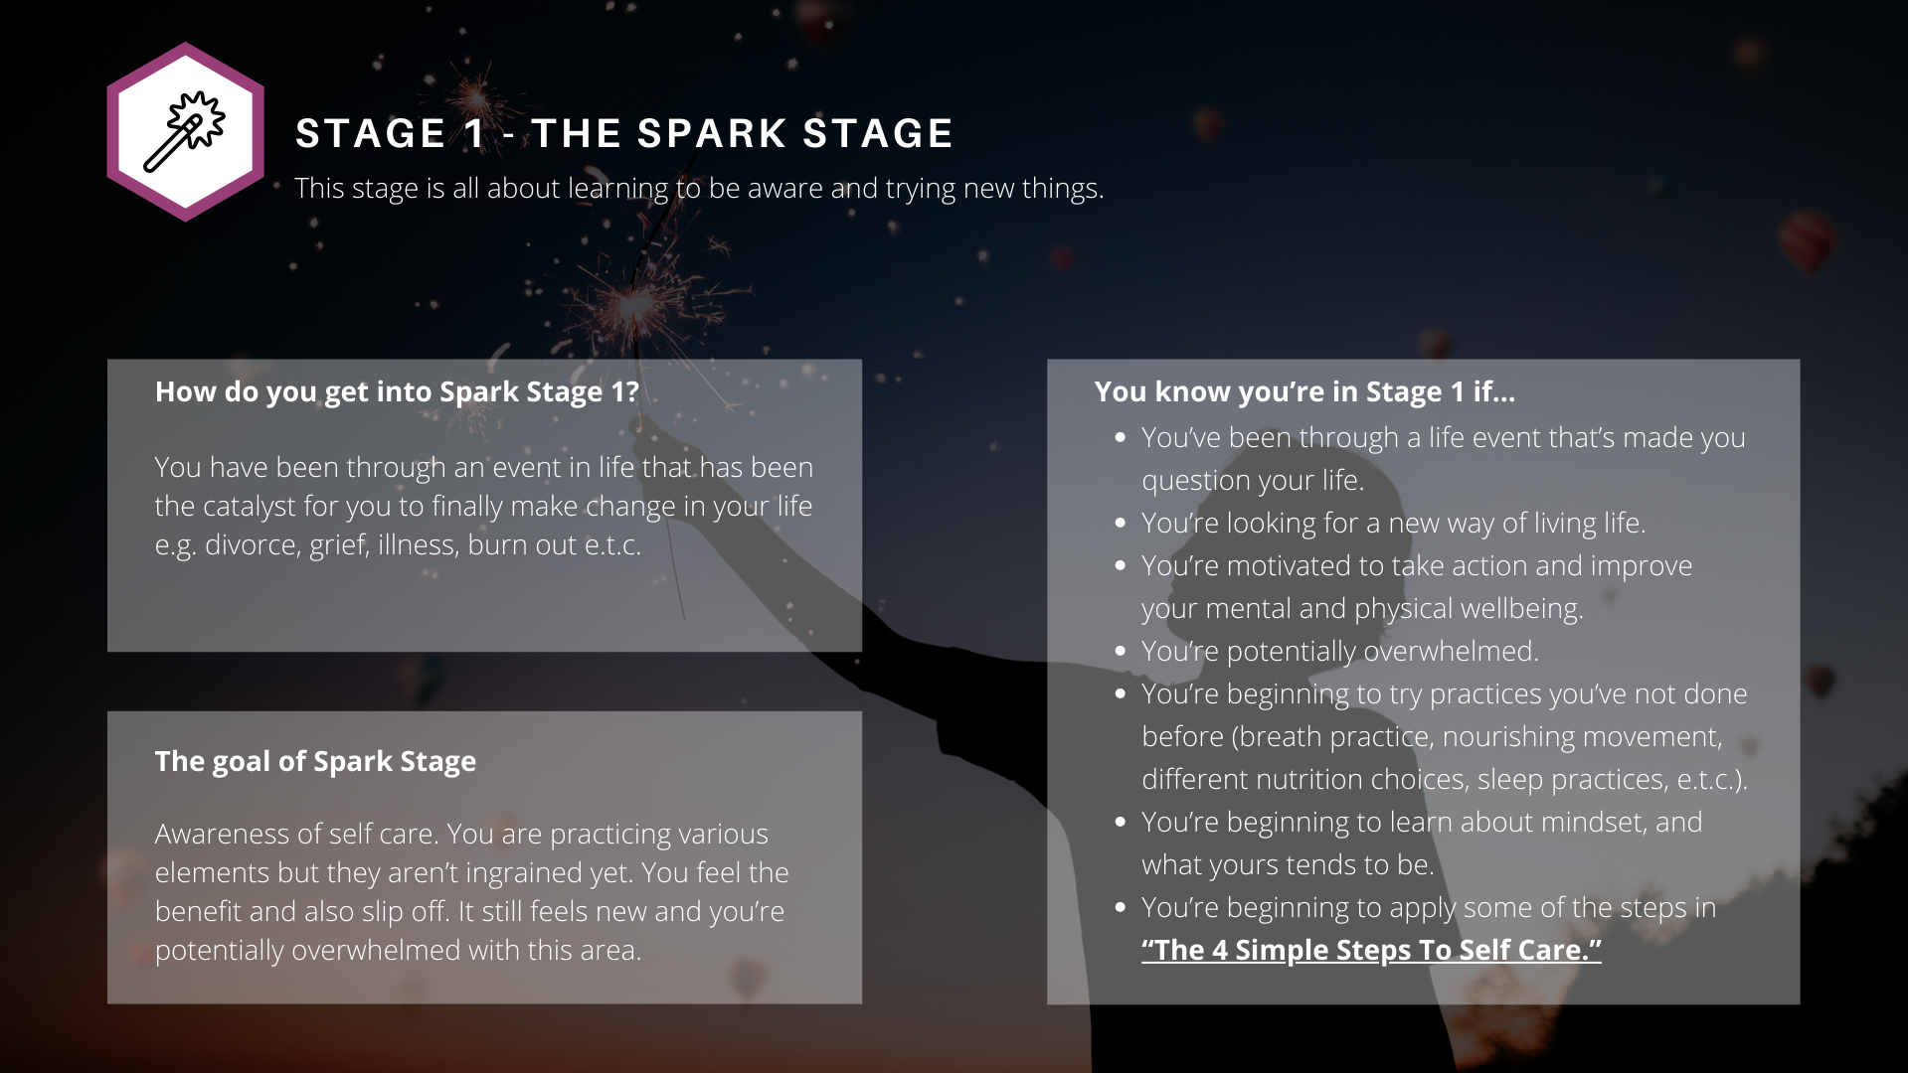
Task: Click the magic wand hexagon icon
Action: [x=186, y=132]
